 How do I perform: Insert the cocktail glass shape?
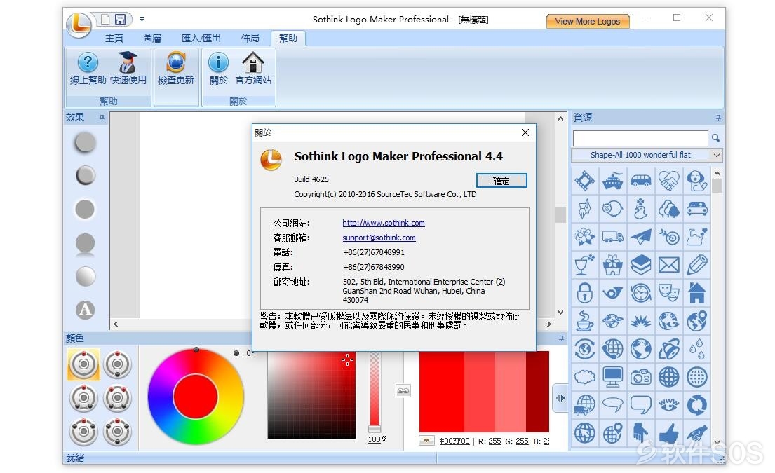(585, 265)
